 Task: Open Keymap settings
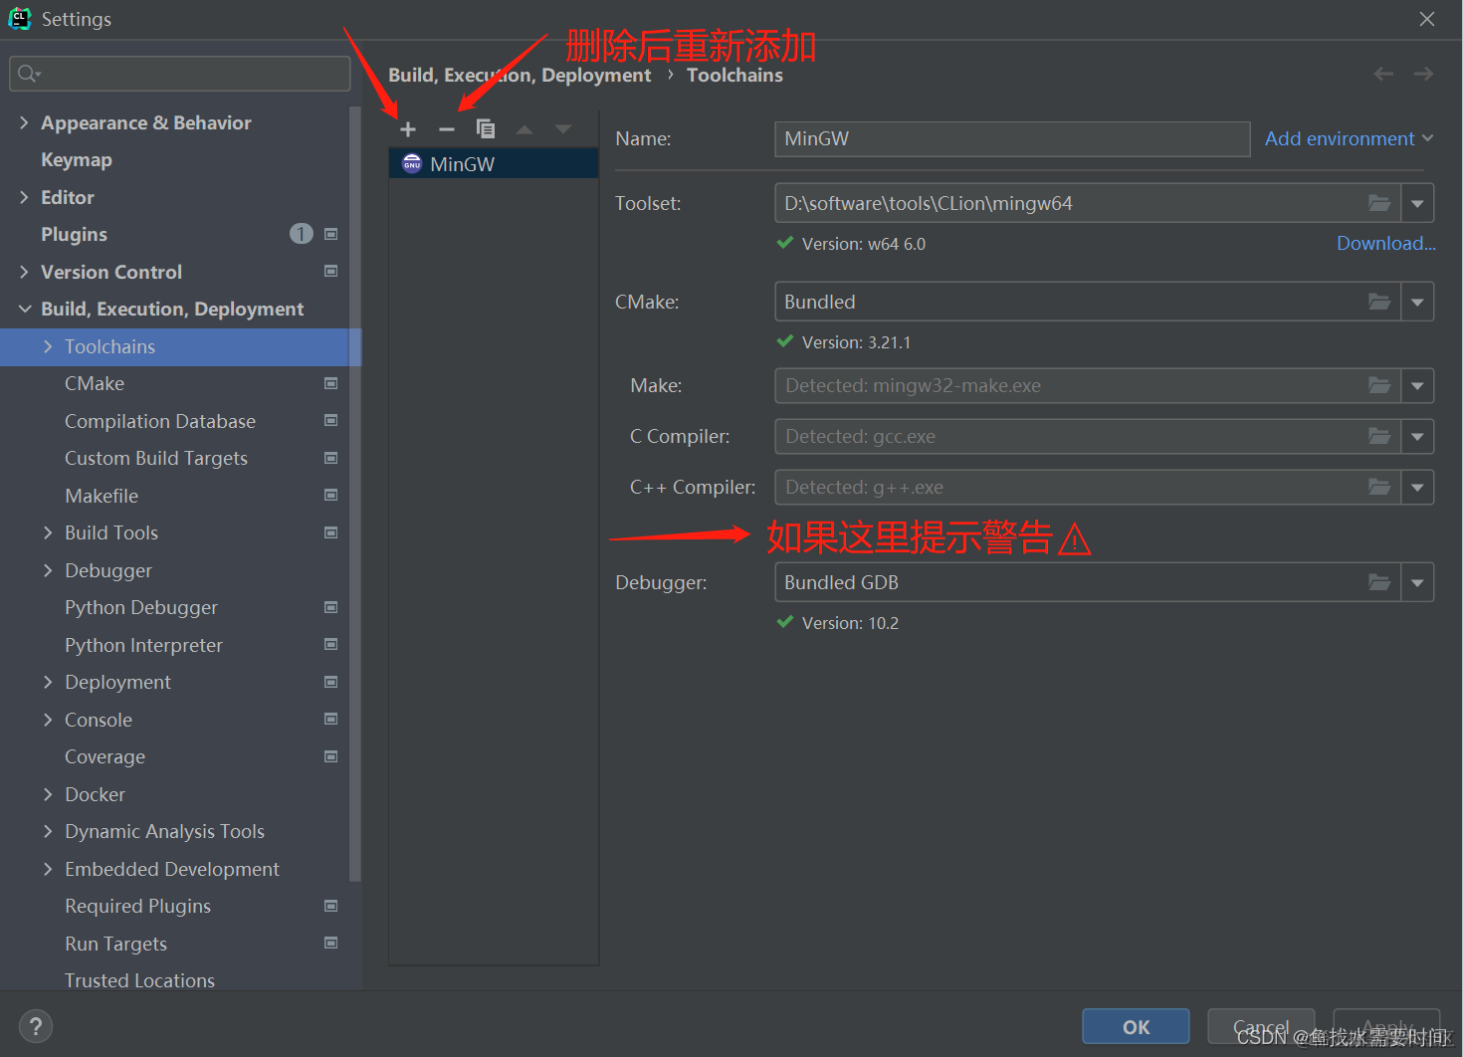77,159
